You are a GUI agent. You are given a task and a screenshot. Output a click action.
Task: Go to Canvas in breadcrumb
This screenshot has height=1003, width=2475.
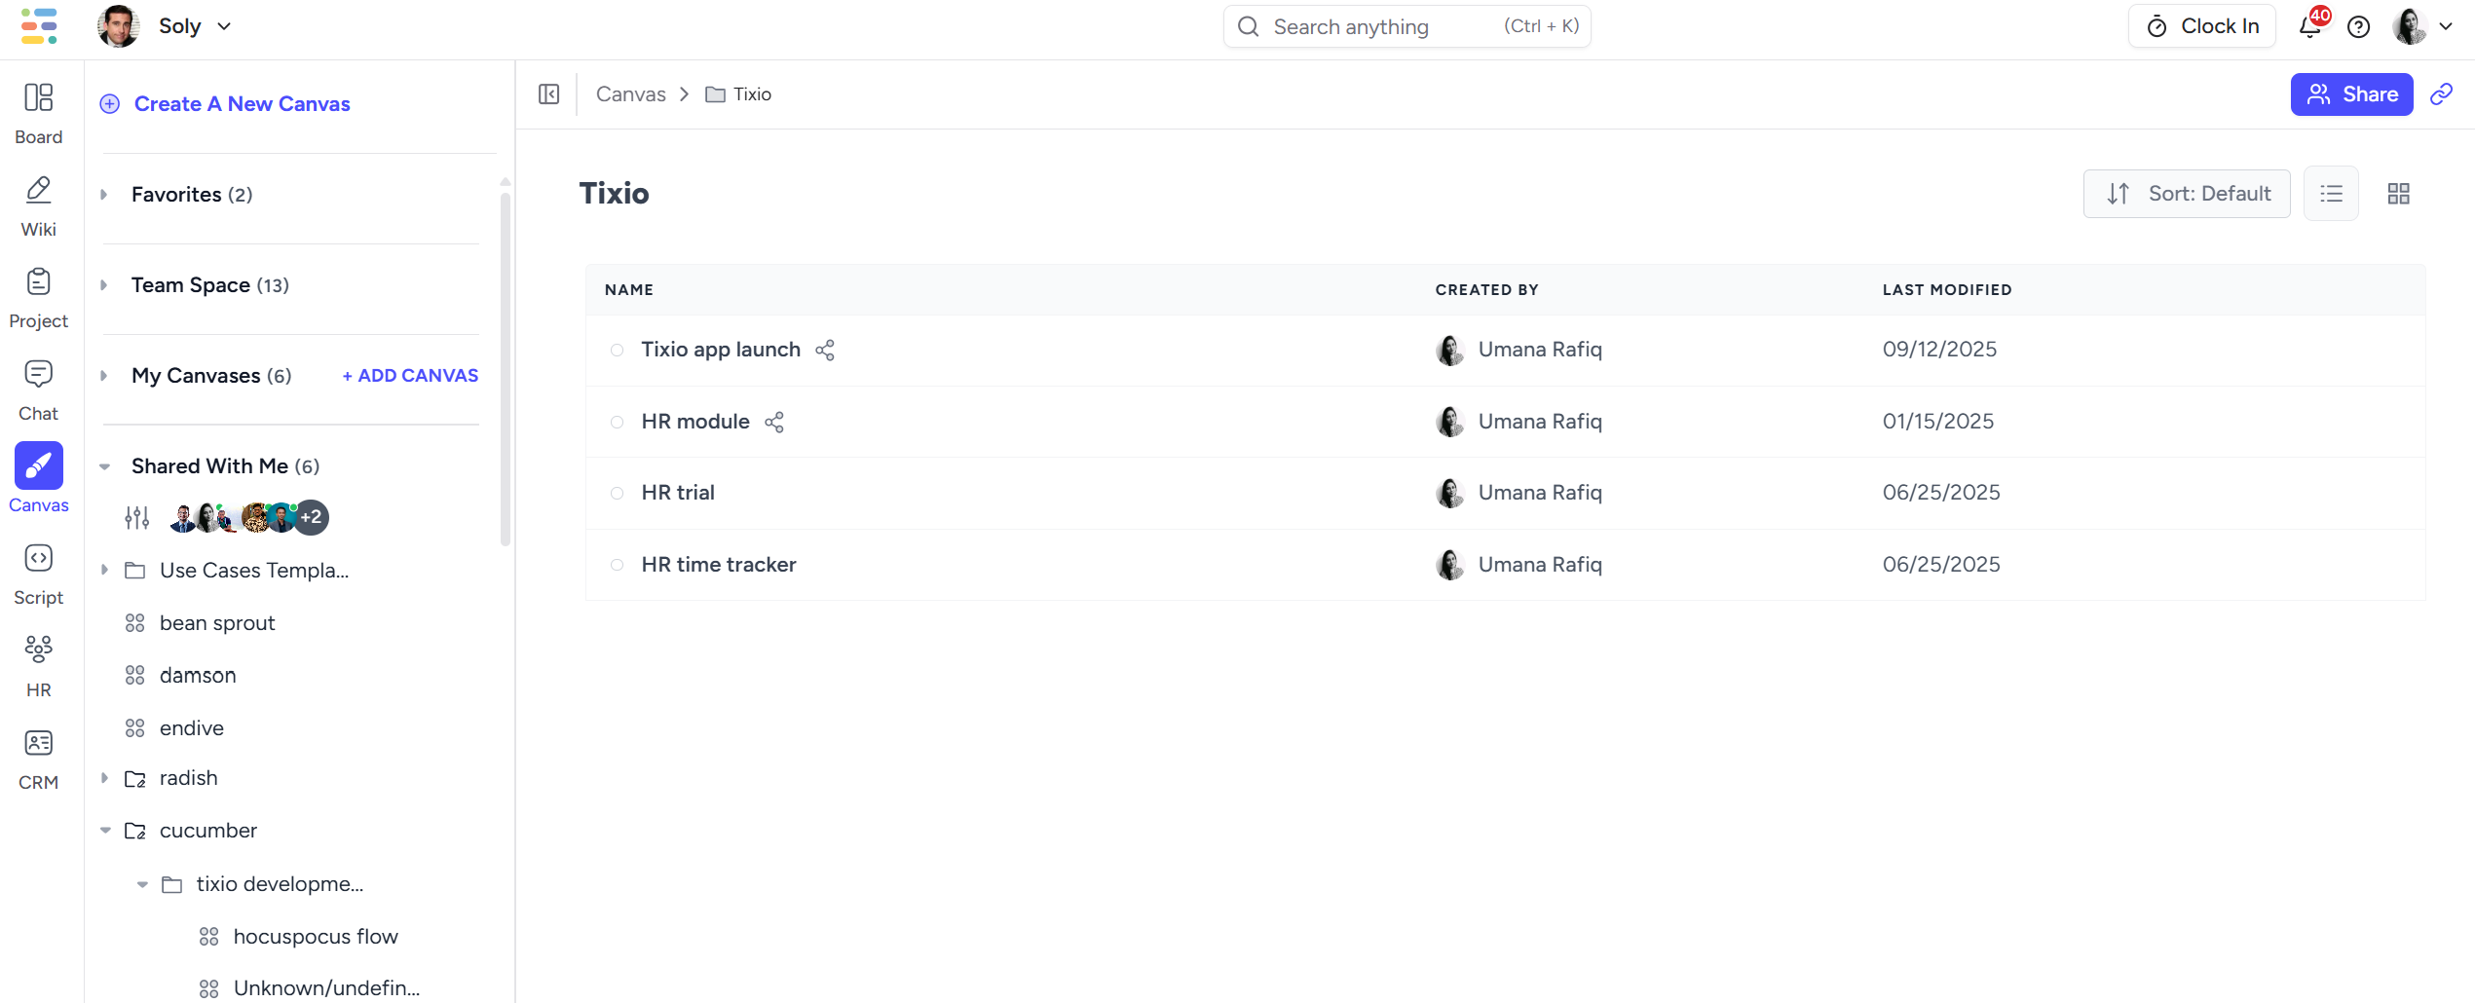631,94
